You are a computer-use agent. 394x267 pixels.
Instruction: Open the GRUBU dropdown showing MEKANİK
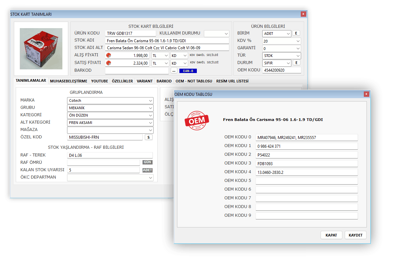tap(110, 108)
